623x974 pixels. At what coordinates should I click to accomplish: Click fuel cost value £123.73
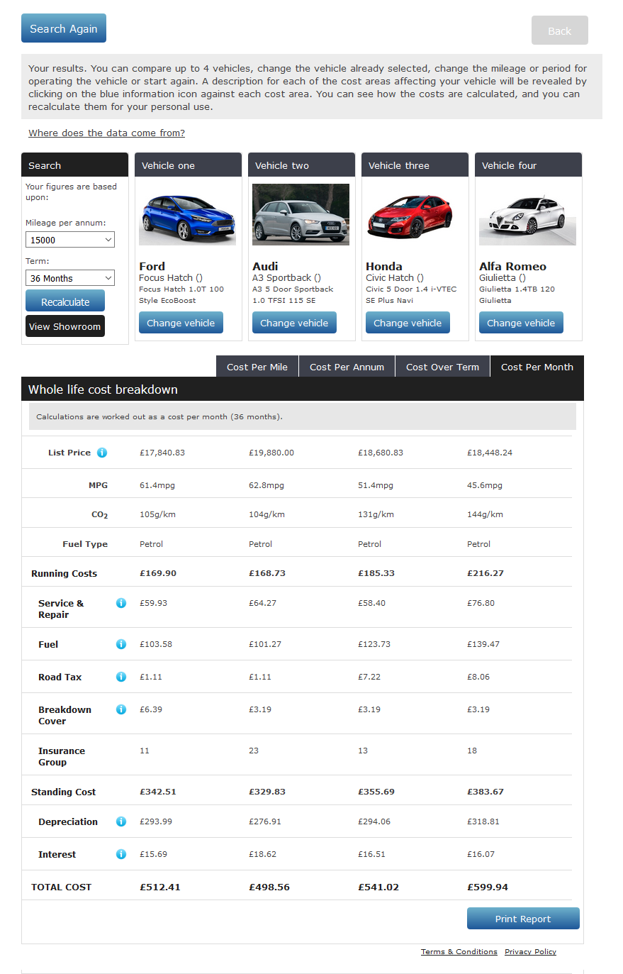click(374, 644)
